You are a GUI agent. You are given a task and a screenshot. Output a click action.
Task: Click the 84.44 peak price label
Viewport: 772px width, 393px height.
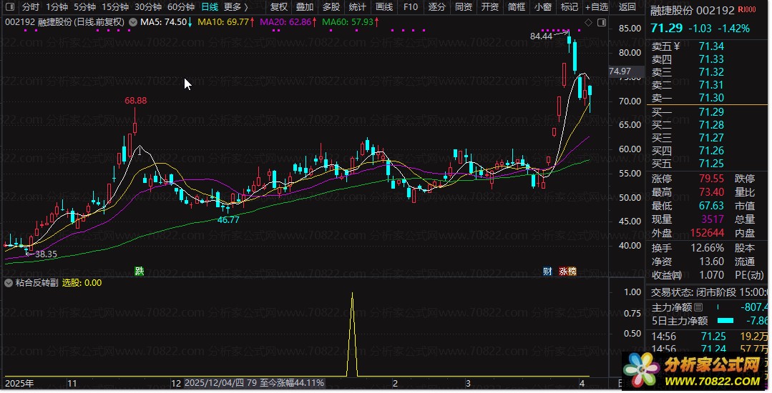click(541, 36)
